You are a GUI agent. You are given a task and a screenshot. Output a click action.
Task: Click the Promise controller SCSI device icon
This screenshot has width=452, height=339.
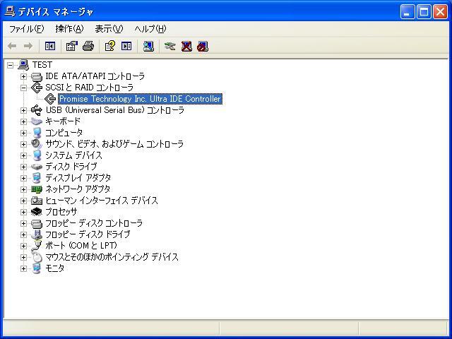[50, 99]
